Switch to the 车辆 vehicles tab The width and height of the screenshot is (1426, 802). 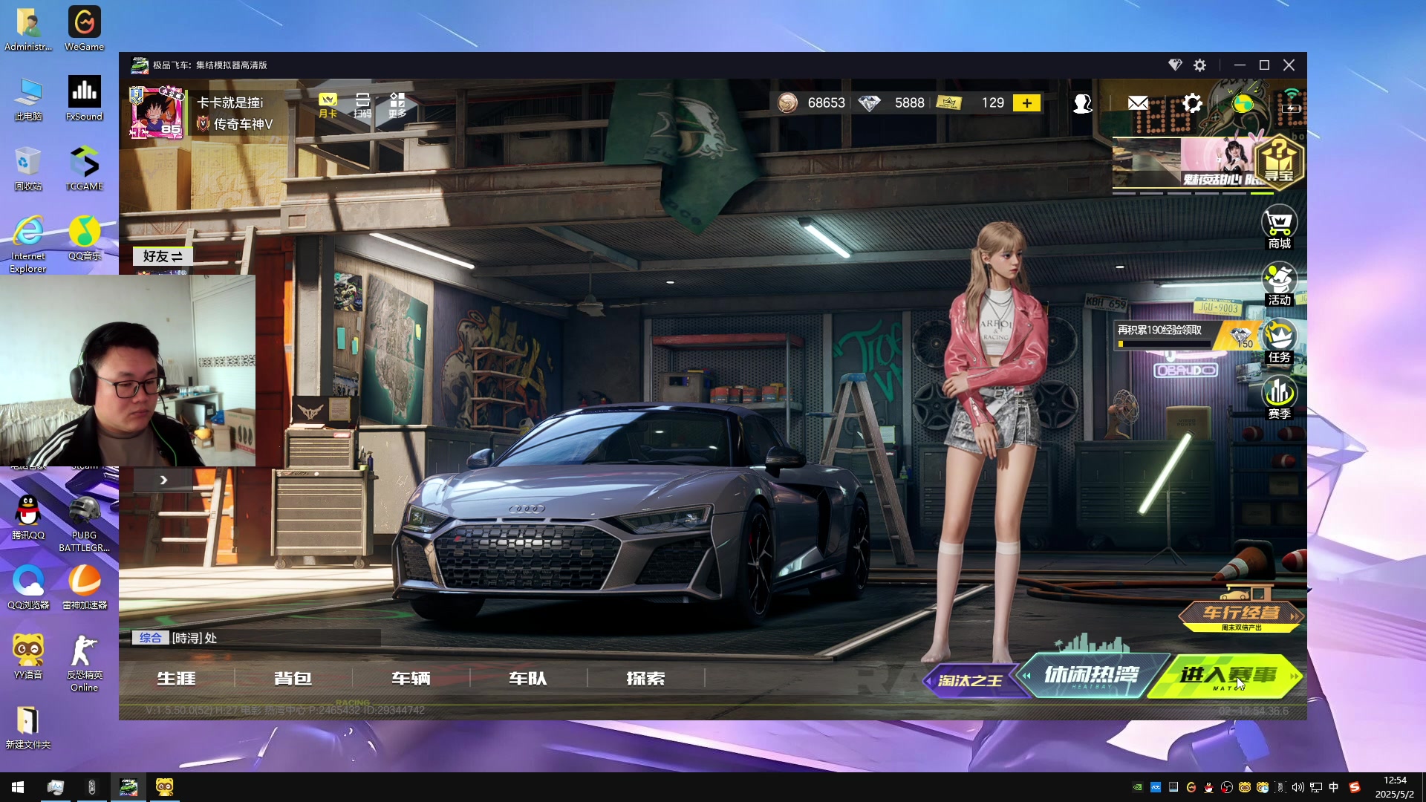coord(411,678)
